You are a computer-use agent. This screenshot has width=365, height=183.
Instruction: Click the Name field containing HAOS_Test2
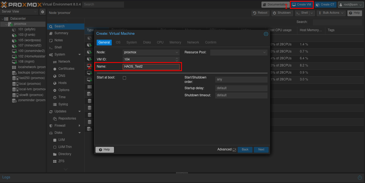point(151,66)
